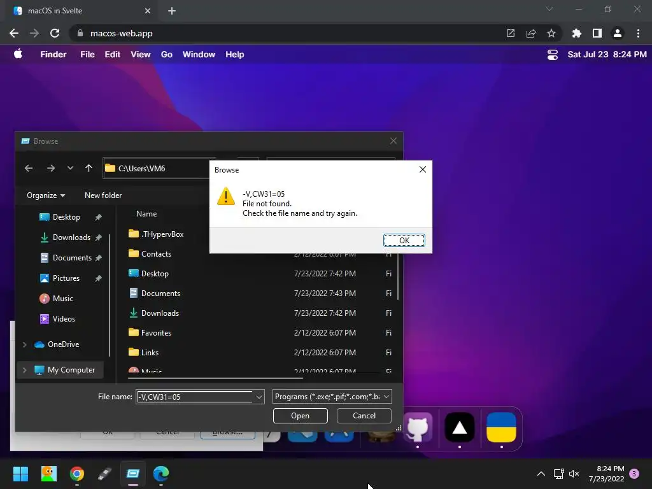
Task: Open Chrome extensions puzzle icon
Action: click(576, 33)
